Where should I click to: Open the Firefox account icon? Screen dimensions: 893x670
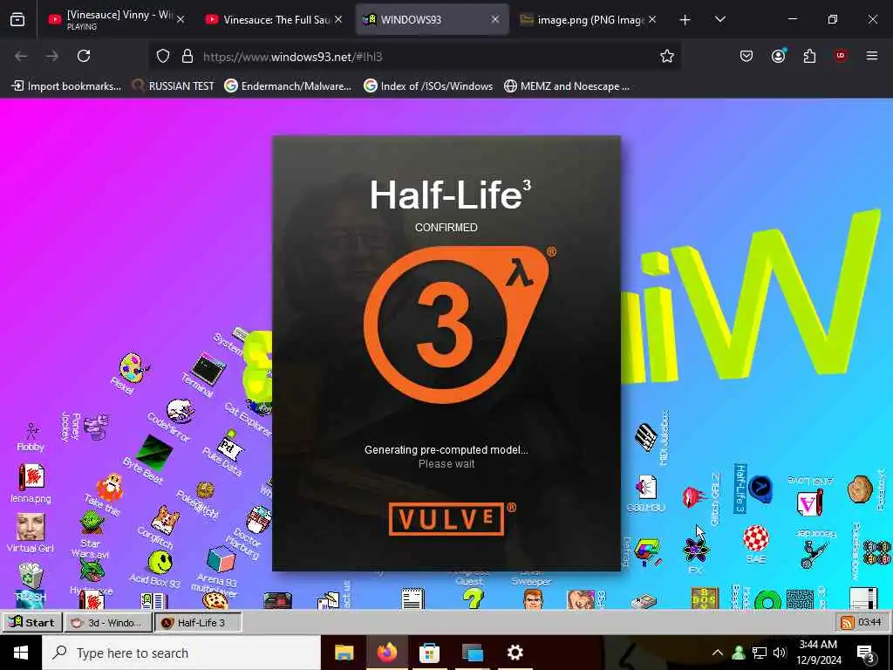click(778, 56)
